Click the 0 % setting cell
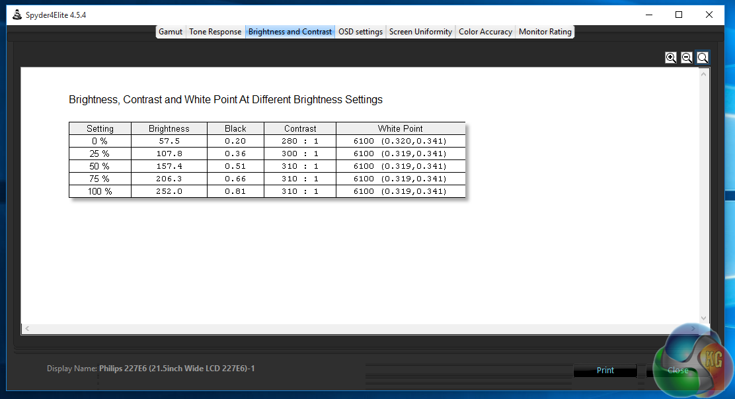 pyautogui.click(x=100, y=142)
